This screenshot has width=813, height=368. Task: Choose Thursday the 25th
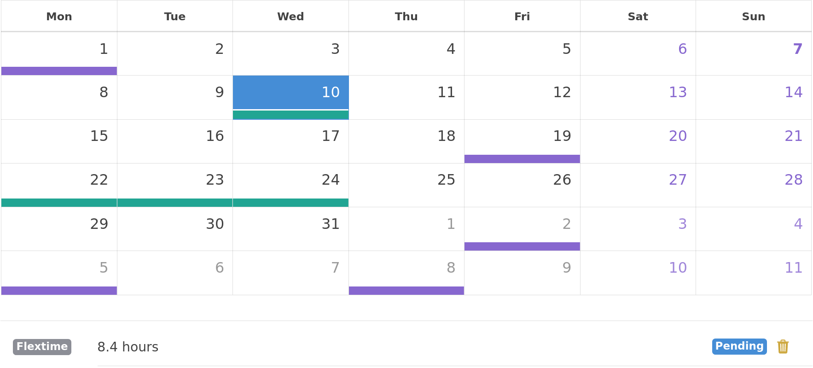point(406,185)
